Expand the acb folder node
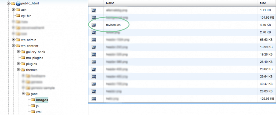276x115 pixels. point(13,9)
